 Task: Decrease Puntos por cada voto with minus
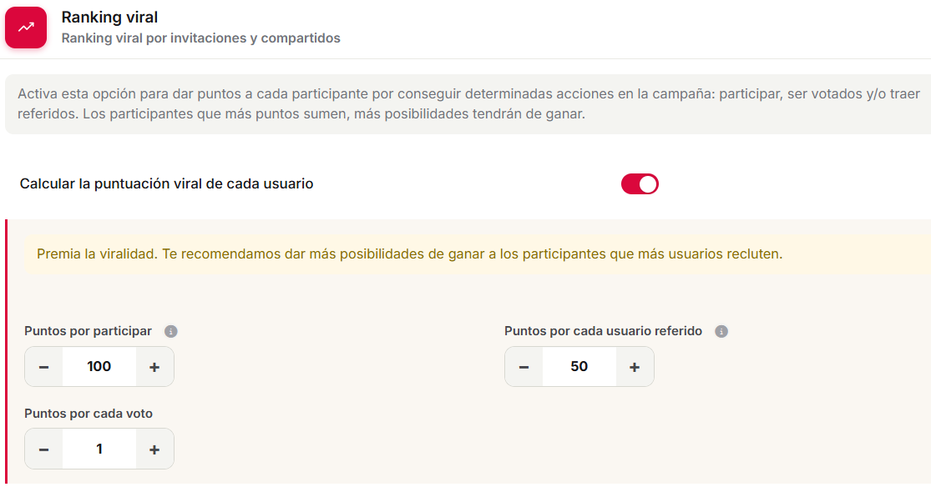pos(44,449)
